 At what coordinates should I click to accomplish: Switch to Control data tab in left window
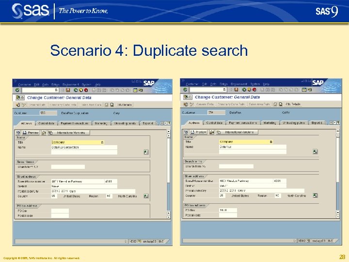click(x=47, y=123)
